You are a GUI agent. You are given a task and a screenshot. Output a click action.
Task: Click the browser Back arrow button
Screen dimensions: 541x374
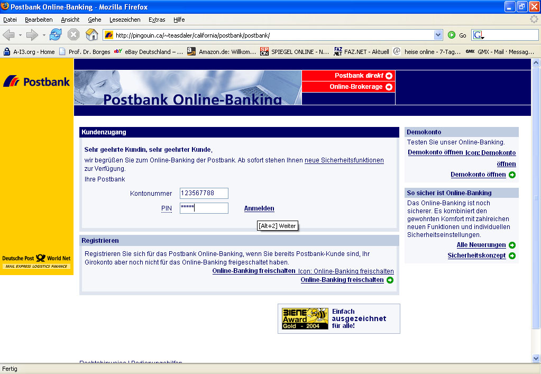point(8,35)
